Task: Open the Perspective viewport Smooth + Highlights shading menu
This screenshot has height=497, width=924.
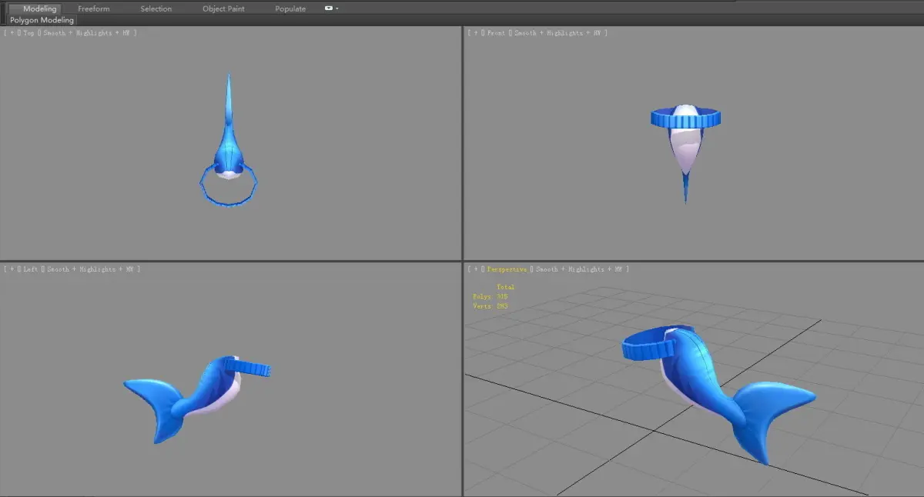Action: [579, 269]
